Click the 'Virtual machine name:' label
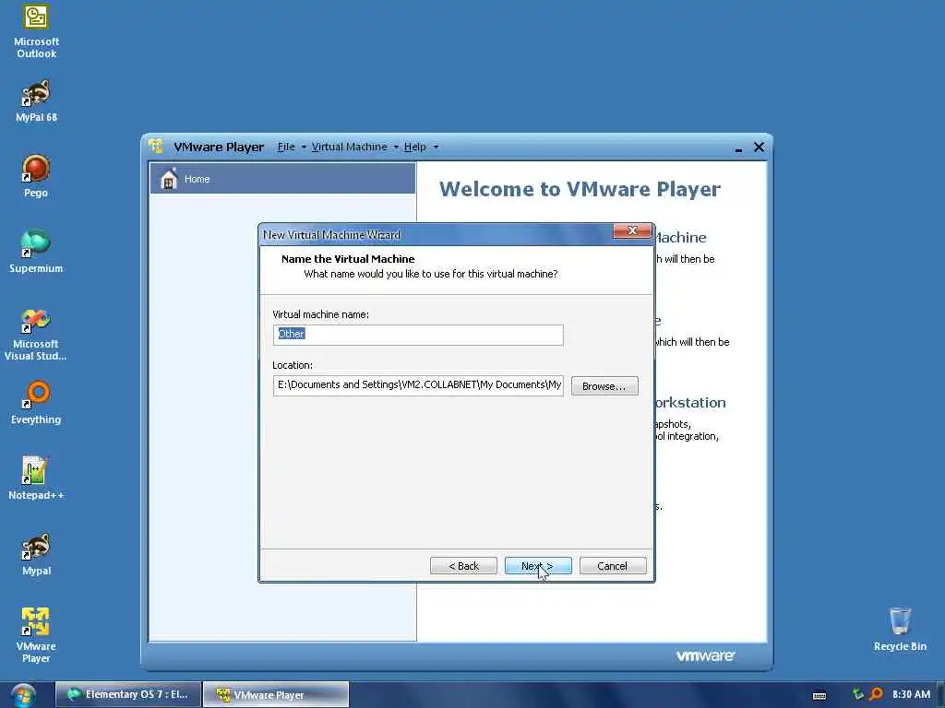 [320, 314]
